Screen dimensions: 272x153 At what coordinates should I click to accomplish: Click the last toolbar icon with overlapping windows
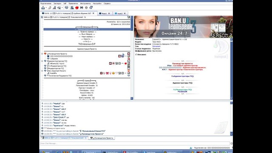(91, 8)
